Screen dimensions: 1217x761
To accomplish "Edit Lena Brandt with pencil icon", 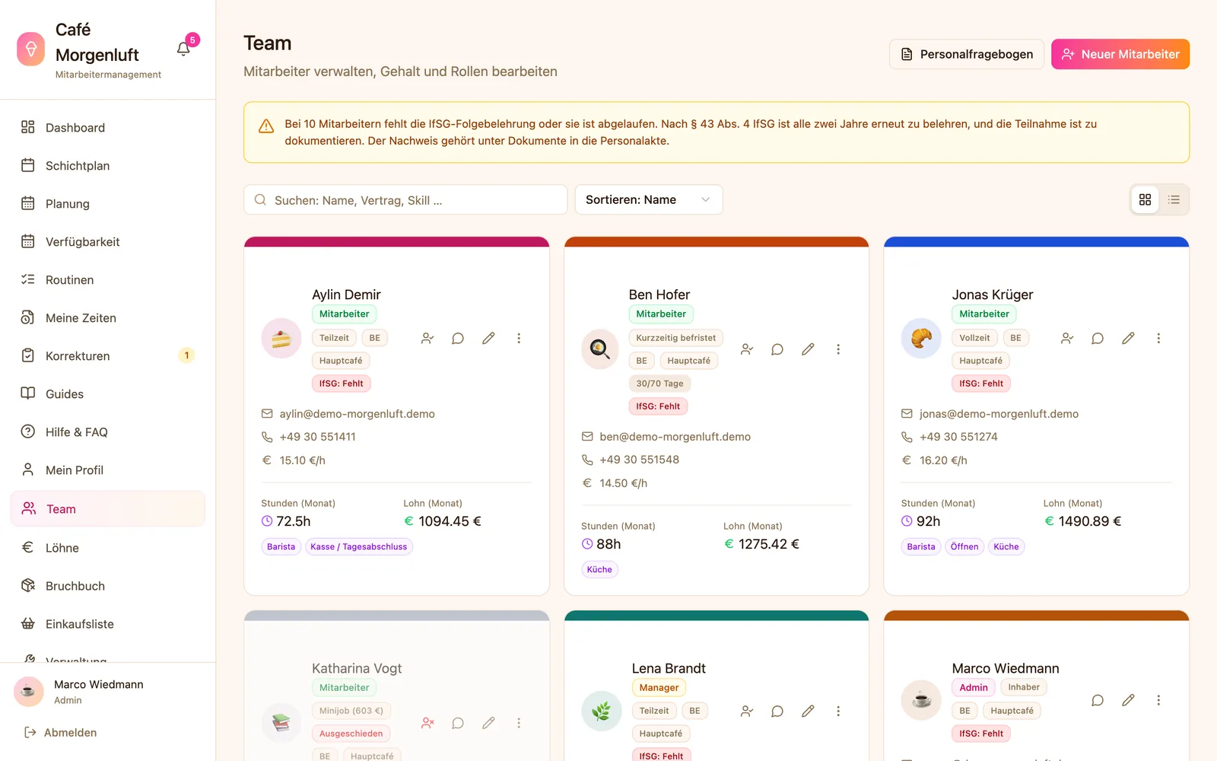I will (808, 711).
